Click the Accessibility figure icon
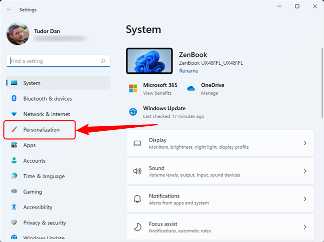Image resolution: width=324 pixels, height=242 pixels. (14, 207)
